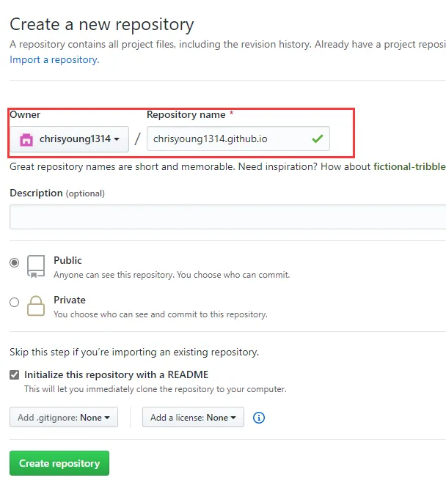Select the Public radio button
446x480 pixels.
pos(15,262)
